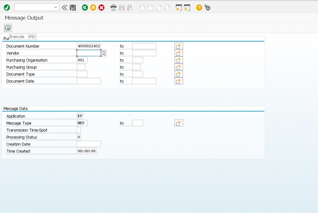
Task: Open multiple selection for Purchasing Group
Action: [x=179, y=68]
